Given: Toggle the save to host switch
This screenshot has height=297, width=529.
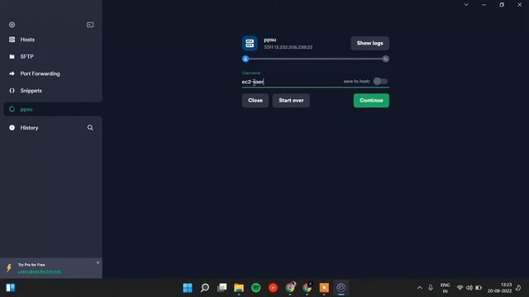Looking at the screenshot, I should click(380, 81).
